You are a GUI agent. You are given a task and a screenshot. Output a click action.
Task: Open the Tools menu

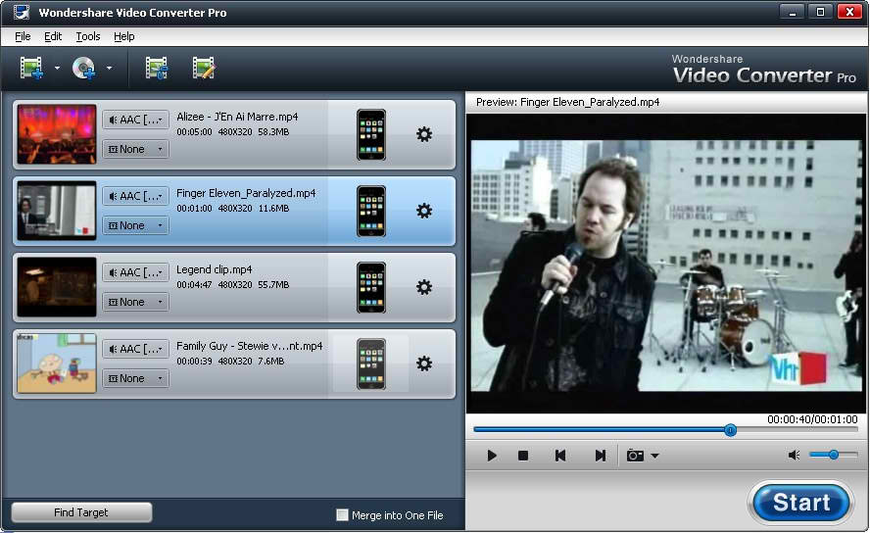[87, 36]
